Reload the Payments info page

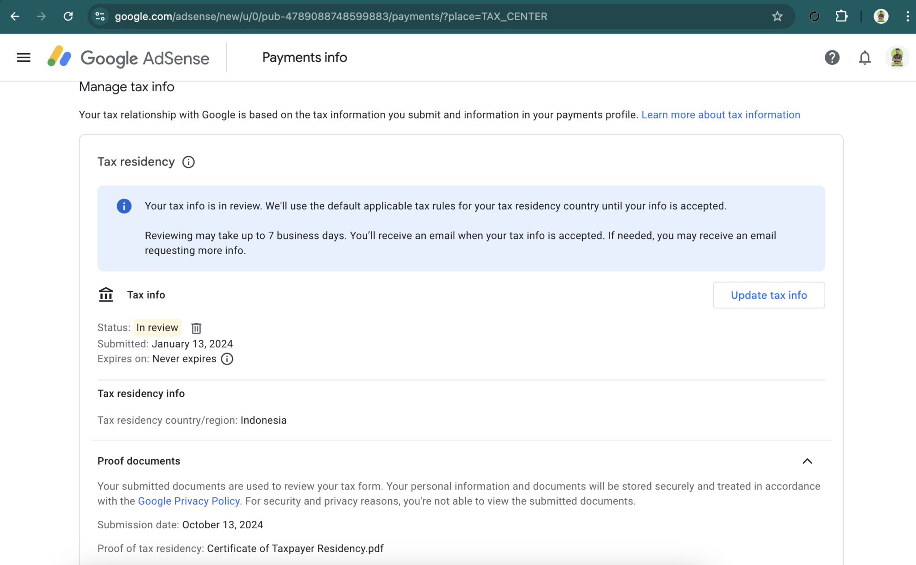[x=69, y=17]
